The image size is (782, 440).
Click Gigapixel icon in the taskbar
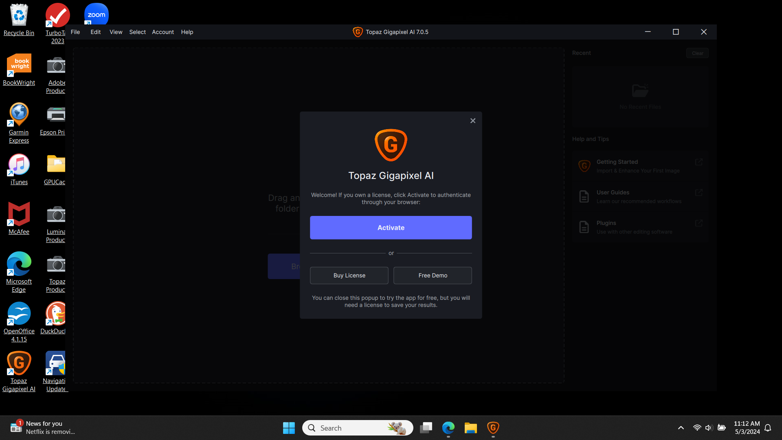point(493,428)
